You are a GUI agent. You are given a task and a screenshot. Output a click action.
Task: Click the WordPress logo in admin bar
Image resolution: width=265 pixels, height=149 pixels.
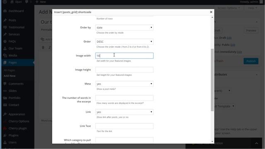[5, 2]
